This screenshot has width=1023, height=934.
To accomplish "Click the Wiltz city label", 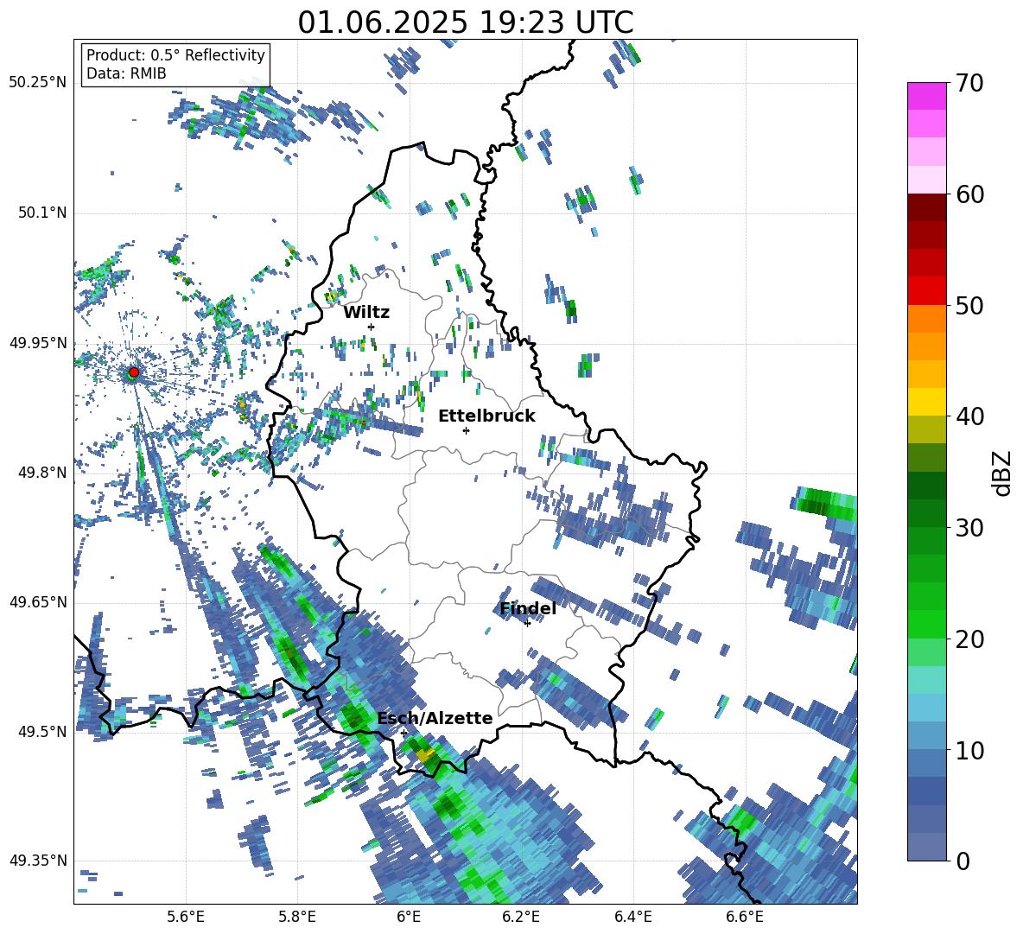I will pos(366,313).
